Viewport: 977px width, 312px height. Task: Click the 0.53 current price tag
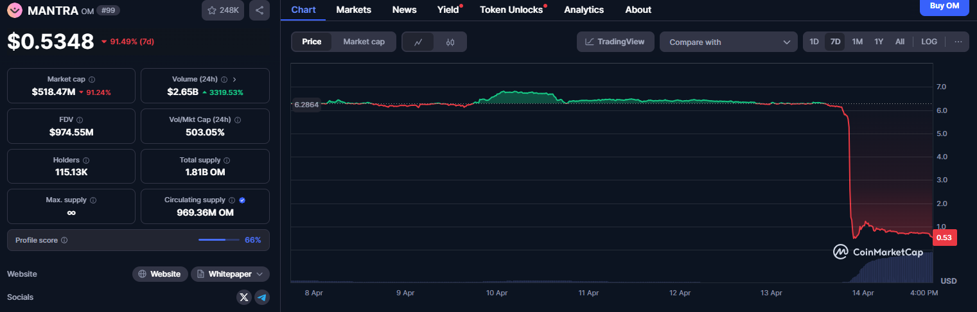[944, 238]
